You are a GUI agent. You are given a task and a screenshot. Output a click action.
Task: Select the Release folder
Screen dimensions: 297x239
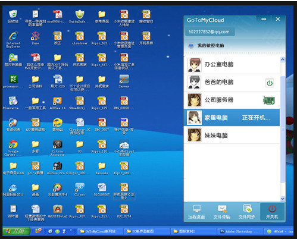(102, 168)
